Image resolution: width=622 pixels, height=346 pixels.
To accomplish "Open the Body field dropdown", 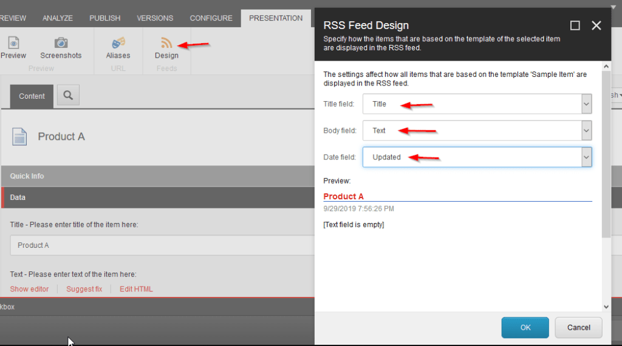I will (586, 130).
